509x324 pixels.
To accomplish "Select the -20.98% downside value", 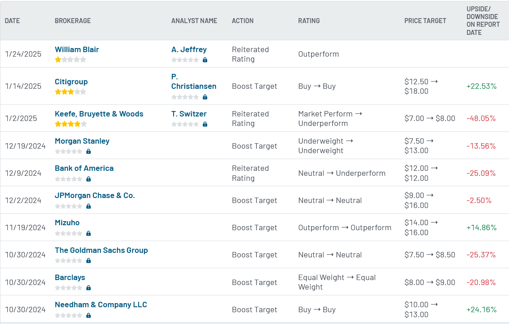I will coord(481,282).
